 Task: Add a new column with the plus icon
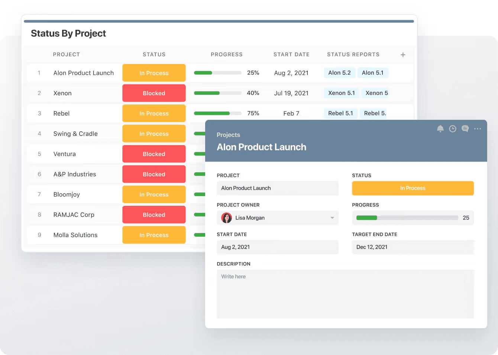pyautogui.click(x=403, y=54)
